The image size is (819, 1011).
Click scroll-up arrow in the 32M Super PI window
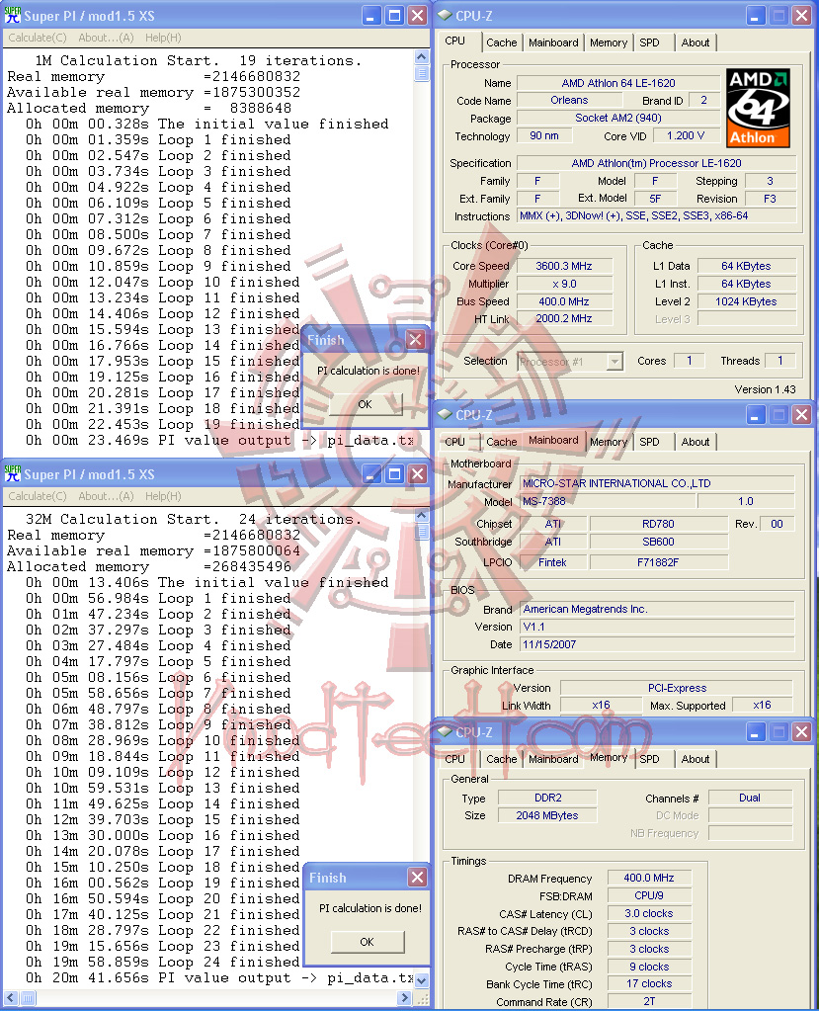click(422, 515)
